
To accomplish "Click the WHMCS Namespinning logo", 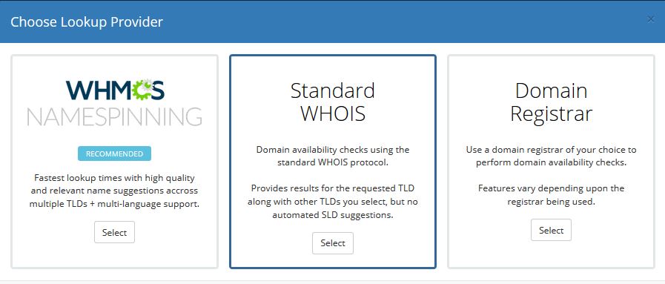I will point(114,102).
